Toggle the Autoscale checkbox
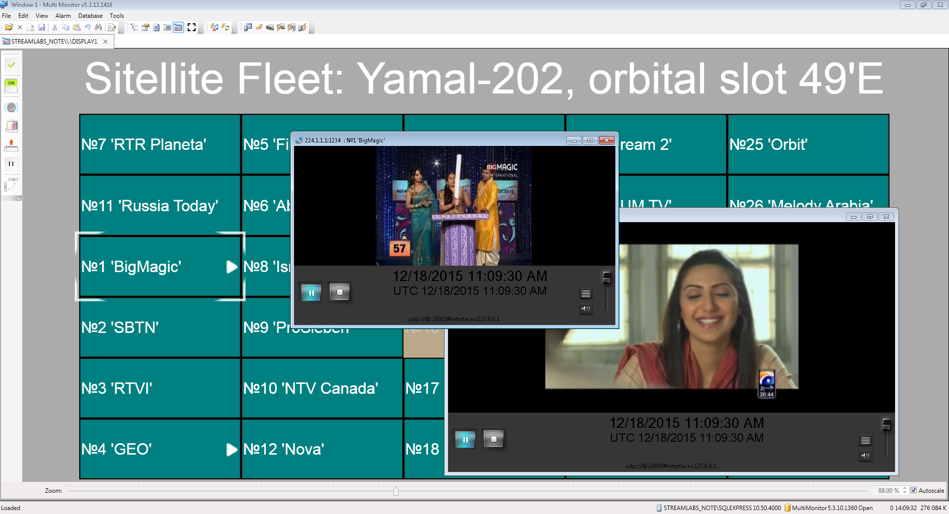This screenshot has width=949, height=514. [x=913, y=490]
